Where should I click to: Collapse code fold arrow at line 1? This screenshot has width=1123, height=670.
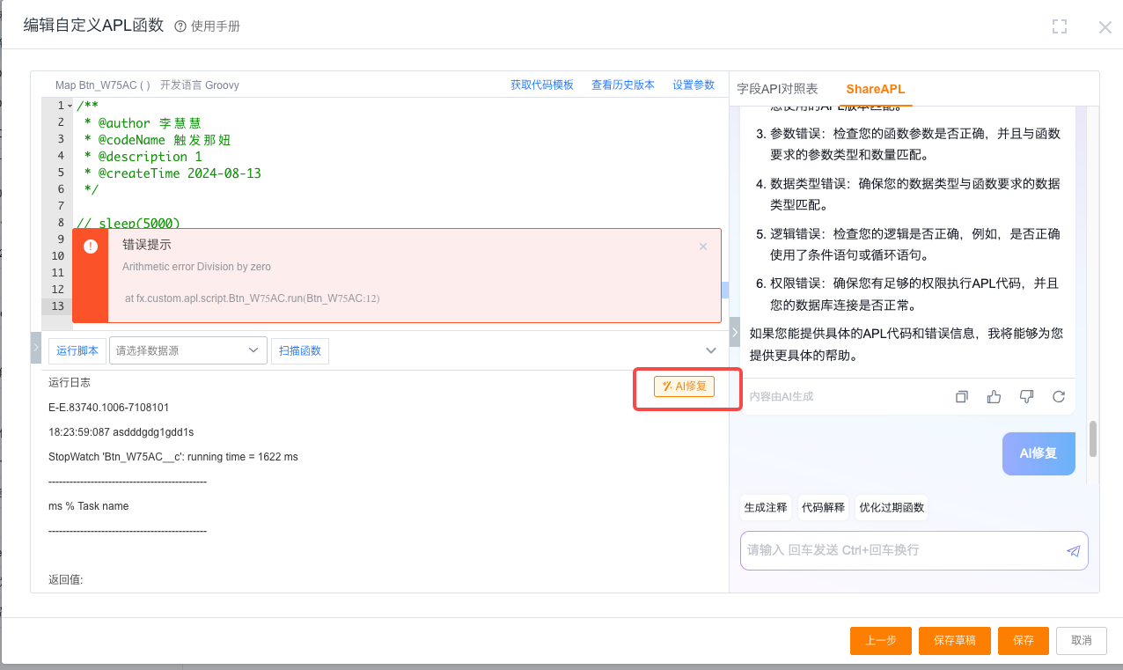[70, 107]
